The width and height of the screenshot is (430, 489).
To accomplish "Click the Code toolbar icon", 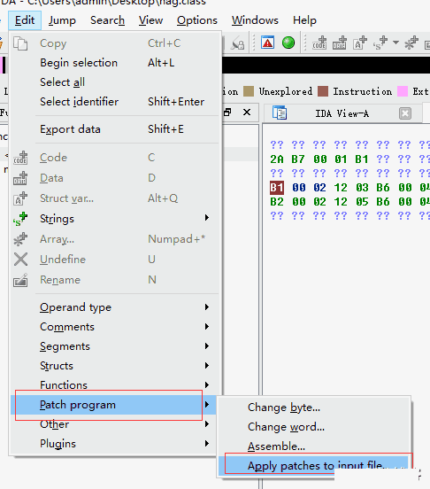I will pos(319,43).
